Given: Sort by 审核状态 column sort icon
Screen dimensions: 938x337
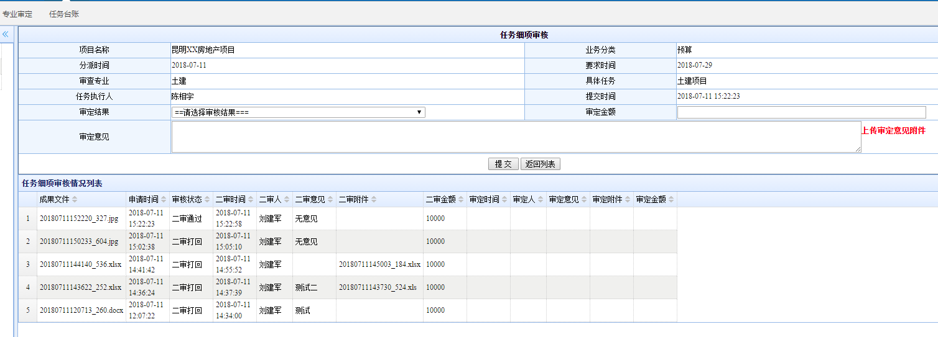Looking at the screenshot, I should (x=208, y=200).
